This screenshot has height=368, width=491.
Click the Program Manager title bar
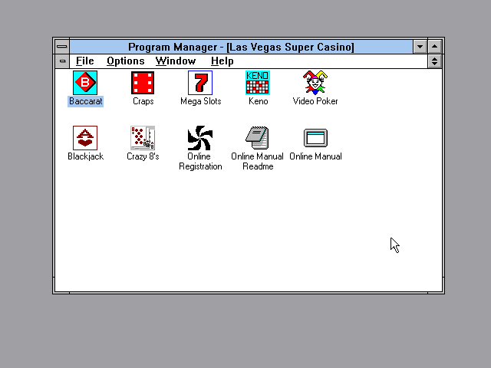(x=241, y=47)
